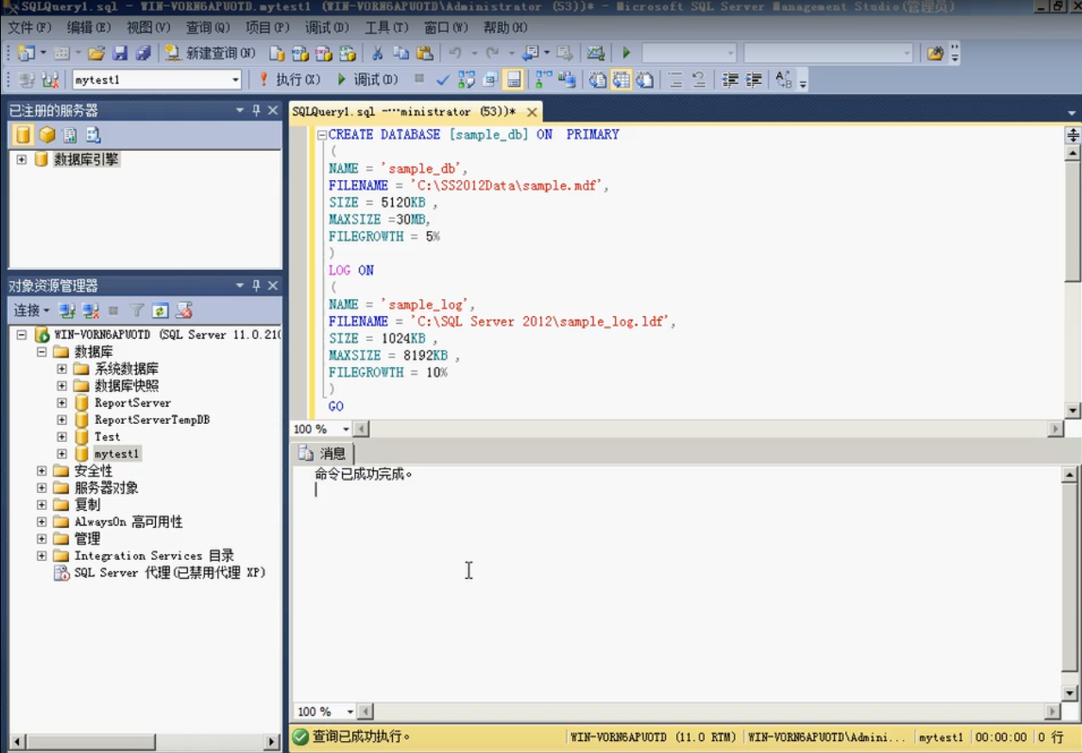Select Database Engine server type icon
Screen dimensions: 1082x753
click(23, 135)
